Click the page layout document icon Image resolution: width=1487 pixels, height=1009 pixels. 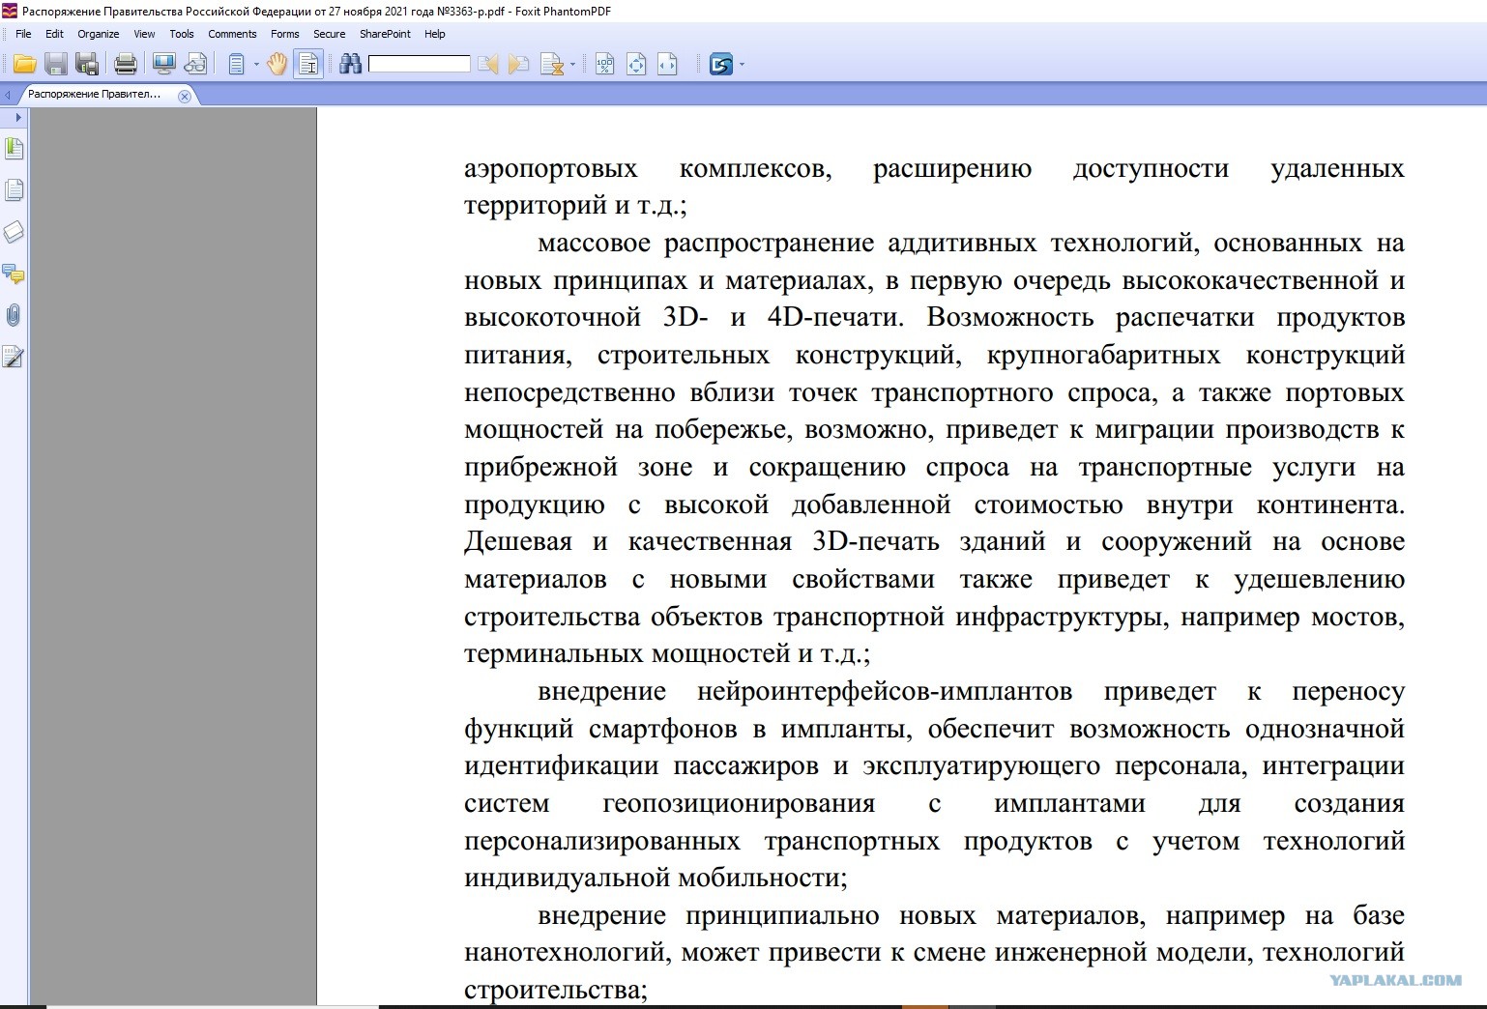click(236, 65)
